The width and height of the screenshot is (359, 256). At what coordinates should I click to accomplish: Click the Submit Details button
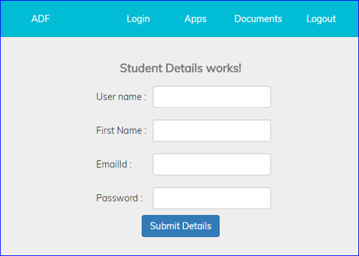coord(181,226)
